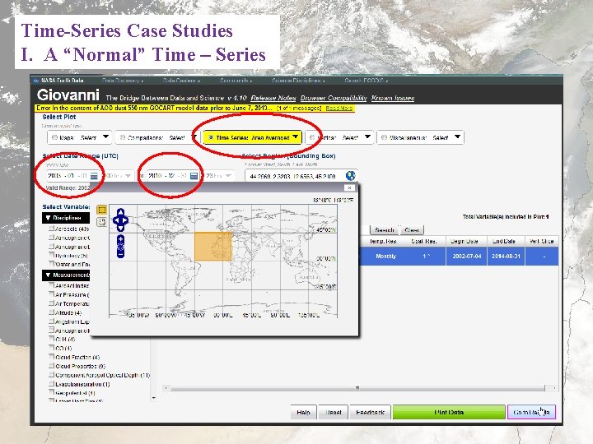
Task: Select the hand pan tool on map
Action: click(102, 222)
